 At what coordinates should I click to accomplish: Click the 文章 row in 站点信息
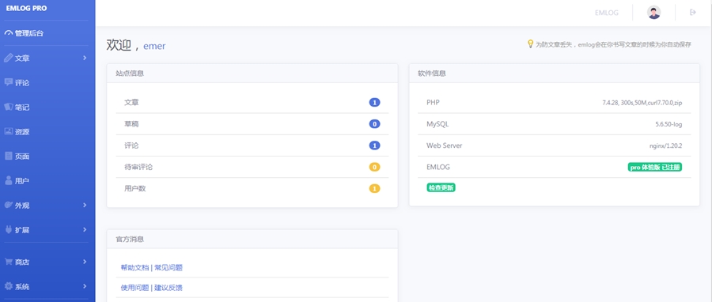click(252, 103)
